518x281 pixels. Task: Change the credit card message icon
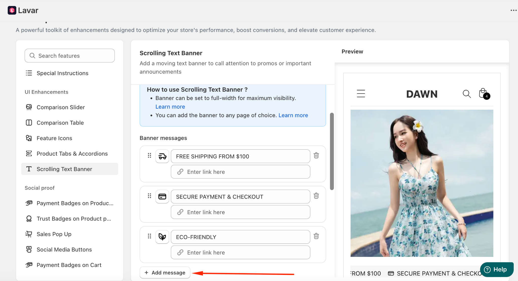[x=162, y=197]
